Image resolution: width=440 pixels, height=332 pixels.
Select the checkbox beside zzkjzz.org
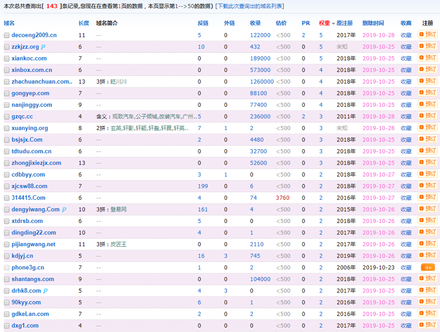(x=7, y=47)
